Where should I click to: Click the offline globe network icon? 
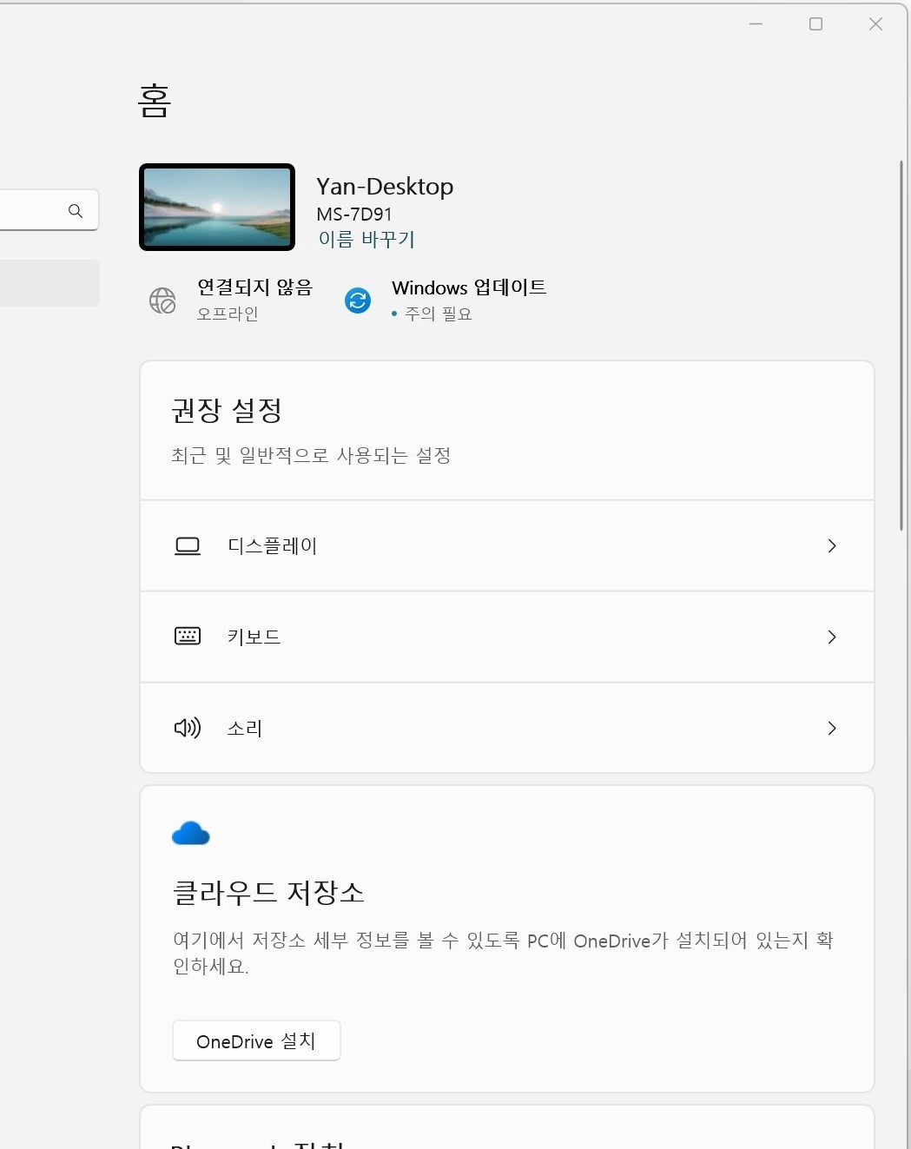pos(162,300)
